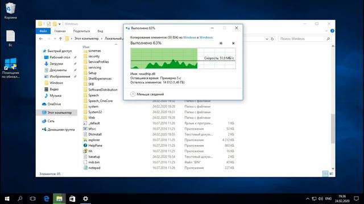The height and width of the screenshot is (204, 364).
Task: Select the hh application icon
Action: click(85, 151)
